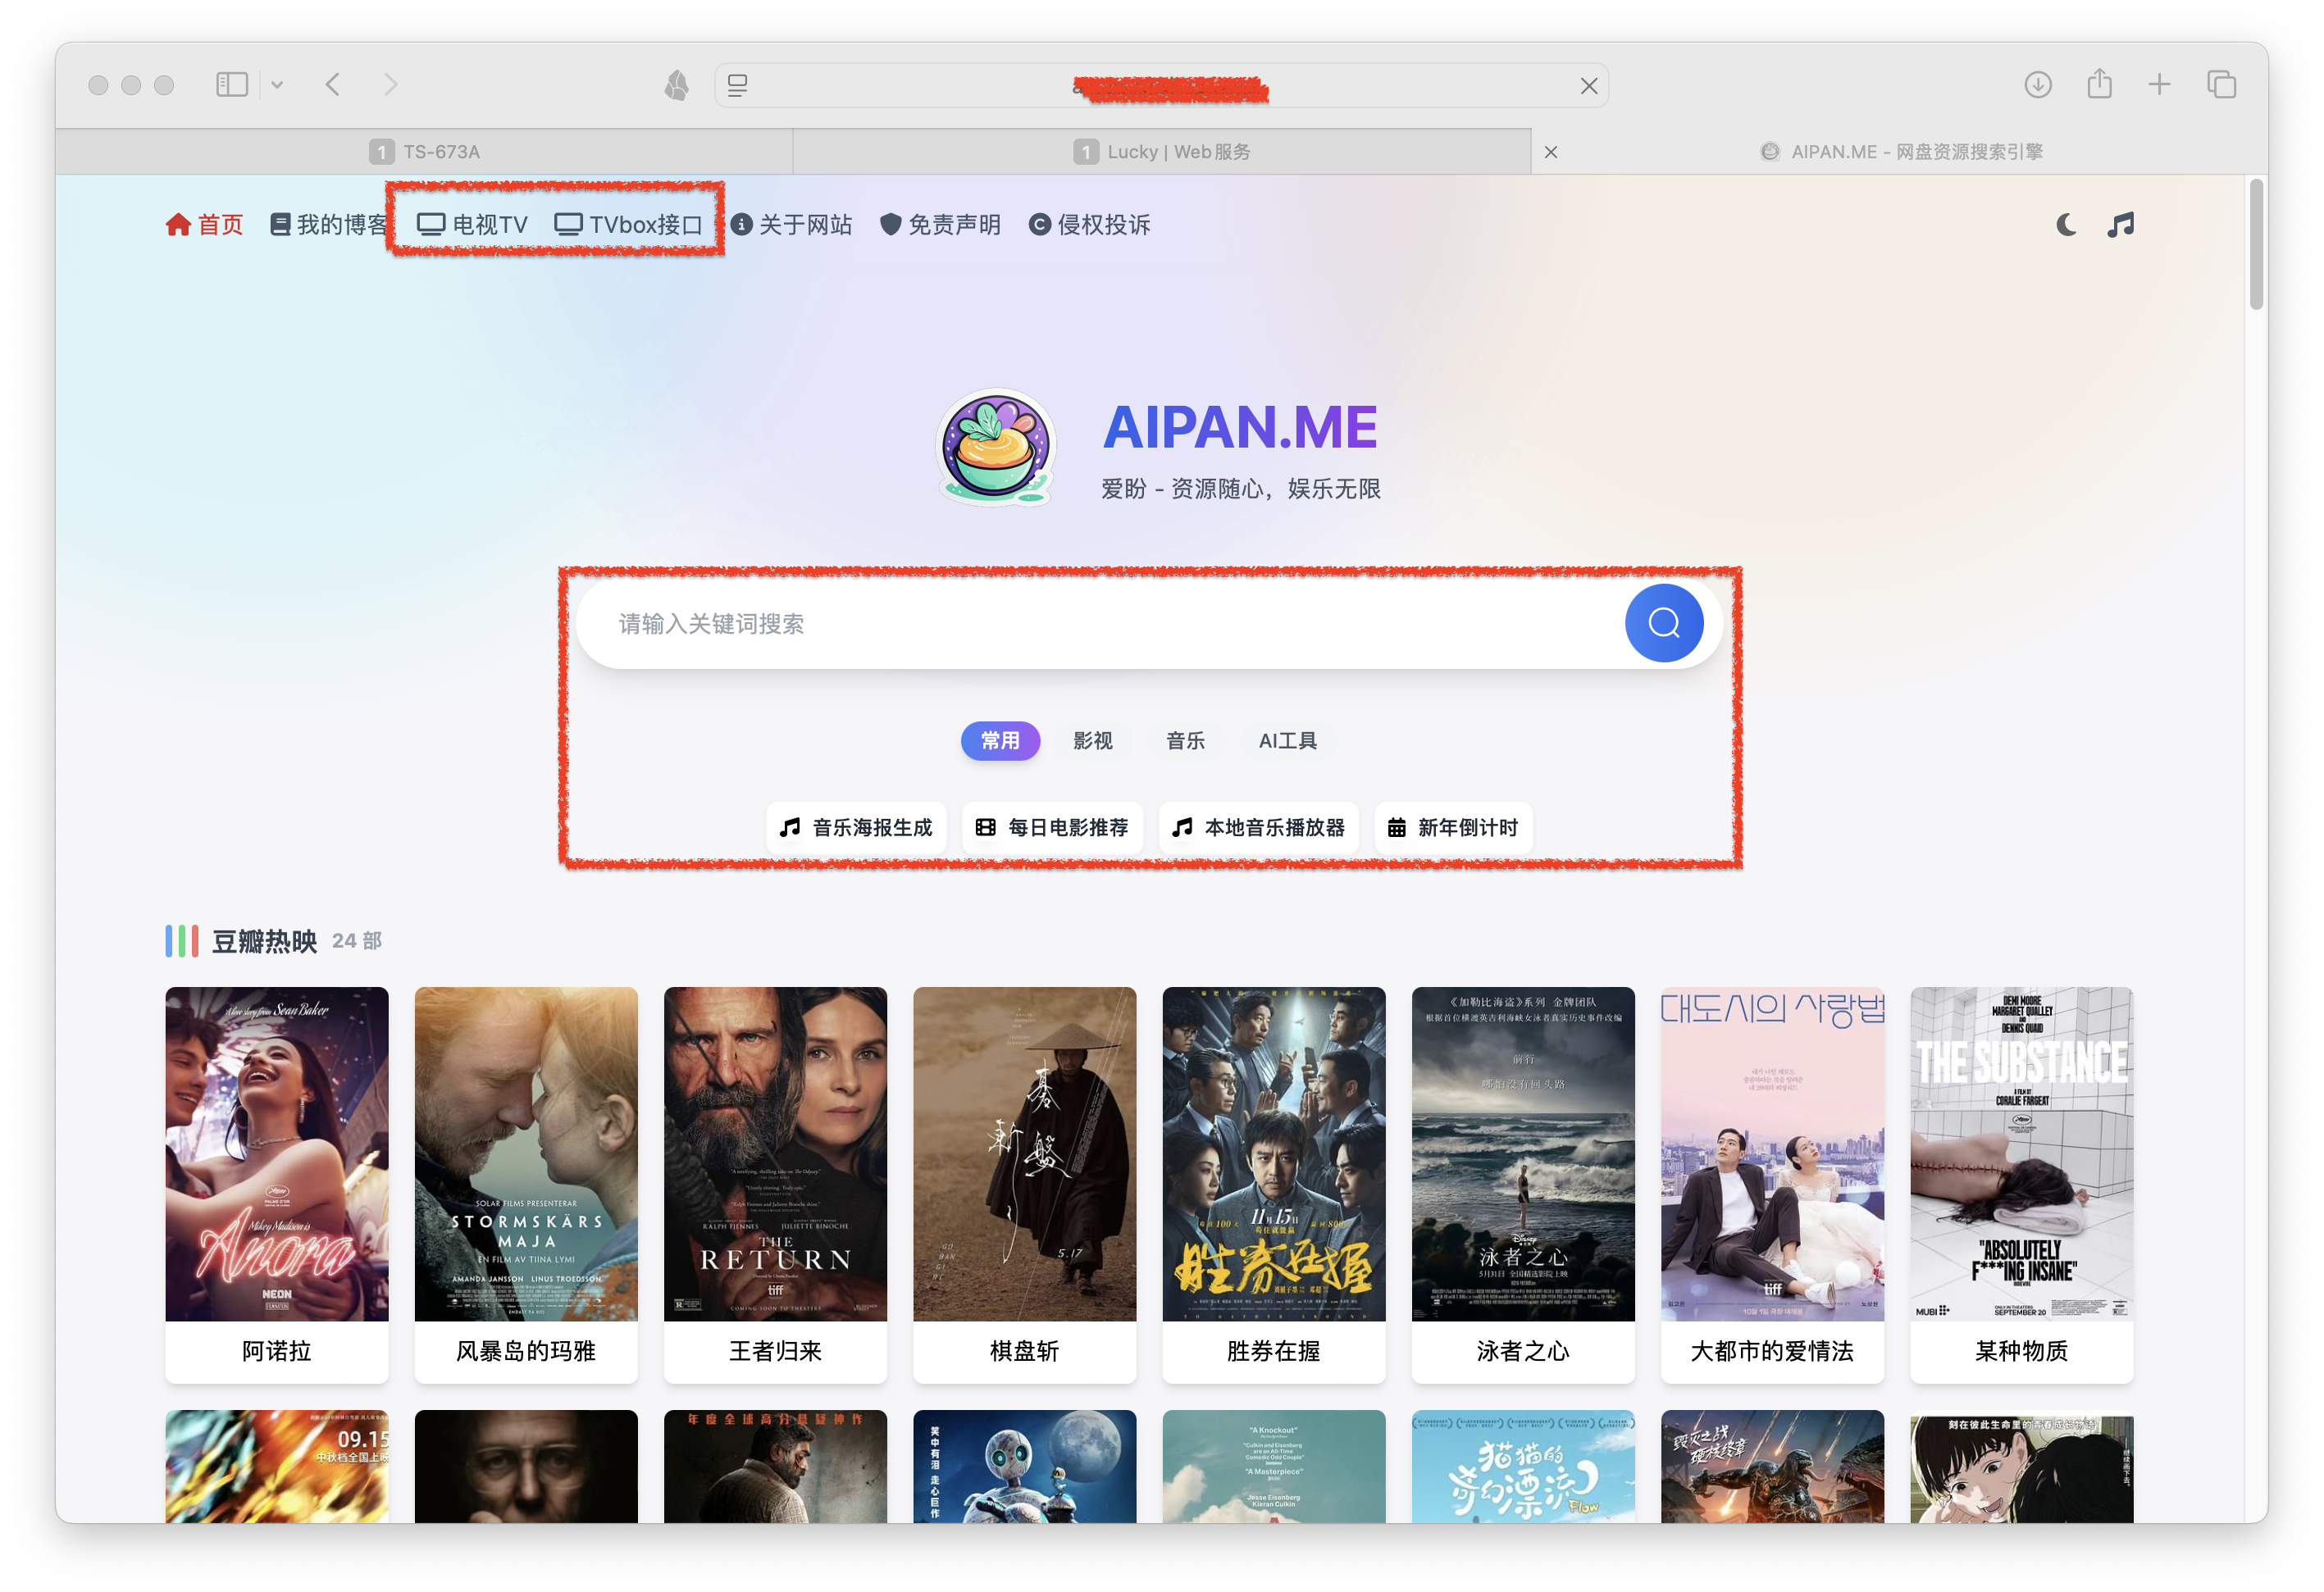Show the tab overview

(x=2221, y=85)
